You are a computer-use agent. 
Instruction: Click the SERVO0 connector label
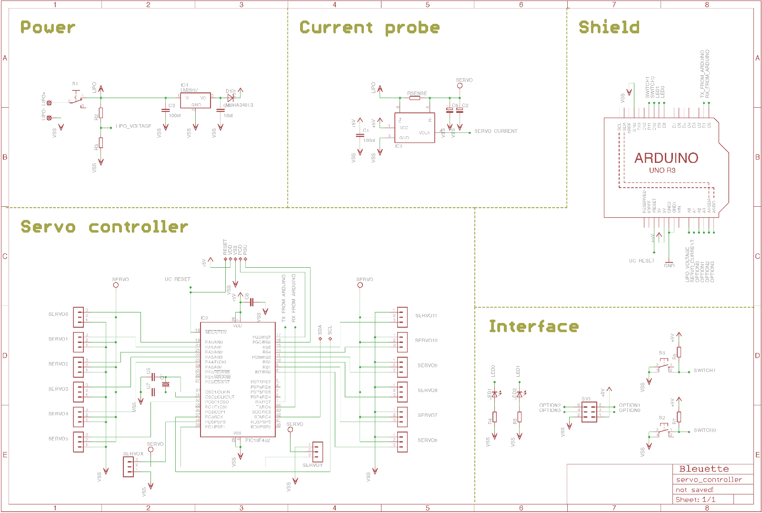point(58,314)
